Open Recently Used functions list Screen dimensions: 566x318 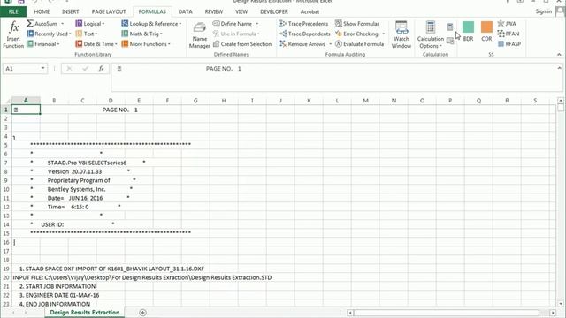pyautogui.click(x=50, y=34)
